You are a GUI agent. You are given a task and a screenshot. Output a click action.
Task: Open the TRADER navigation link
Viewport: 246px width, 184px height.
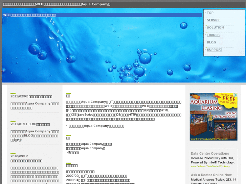tap(213, 35)
